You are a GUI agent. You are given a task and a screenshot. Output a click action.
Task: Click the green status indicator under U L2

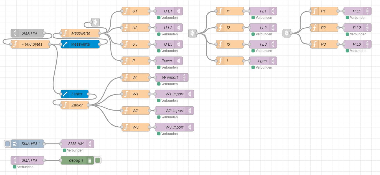point(159,34)
